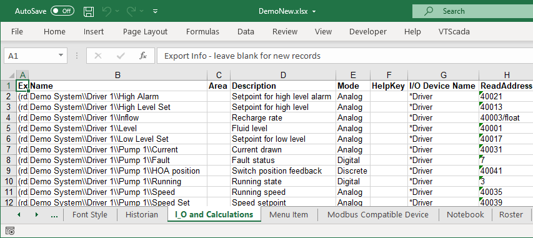The height and width of the screenshot is (238, 533).
Task: Click the Select All corner triangle
Action: click(11, 75)
